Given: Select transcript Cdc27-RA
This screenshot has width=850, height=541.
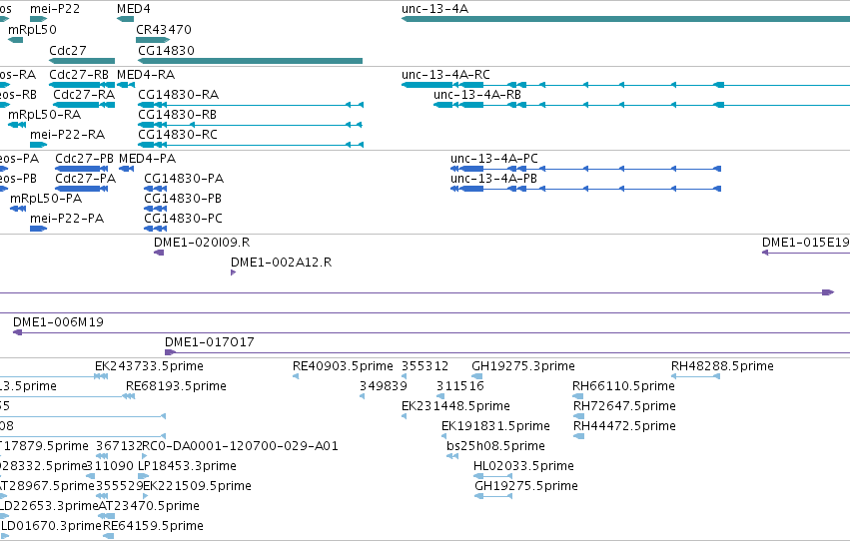Looking at the screenshot, I should pos(84,105).
